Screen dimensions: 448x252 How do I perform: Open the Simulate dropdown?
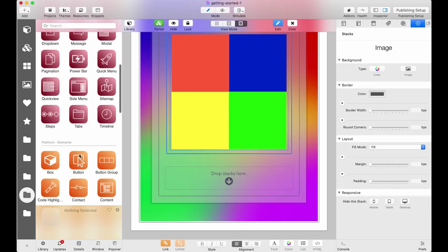pos(239,10)
